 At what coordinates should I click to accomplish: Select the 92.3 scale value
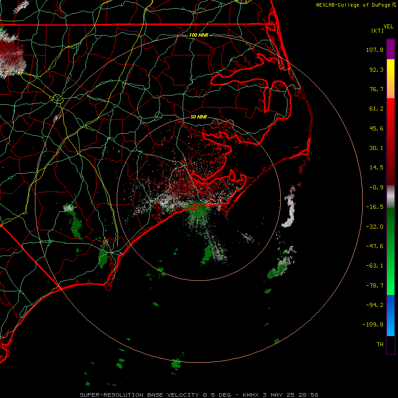[x=376, y=69]
